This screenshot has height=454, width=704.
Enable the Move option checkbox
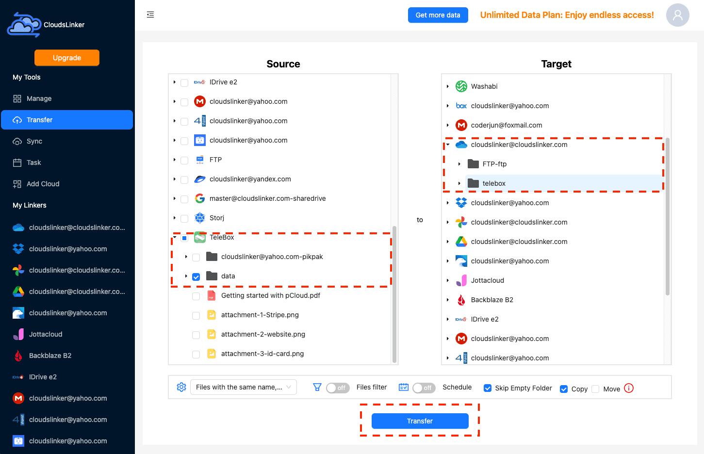point(595,389)
